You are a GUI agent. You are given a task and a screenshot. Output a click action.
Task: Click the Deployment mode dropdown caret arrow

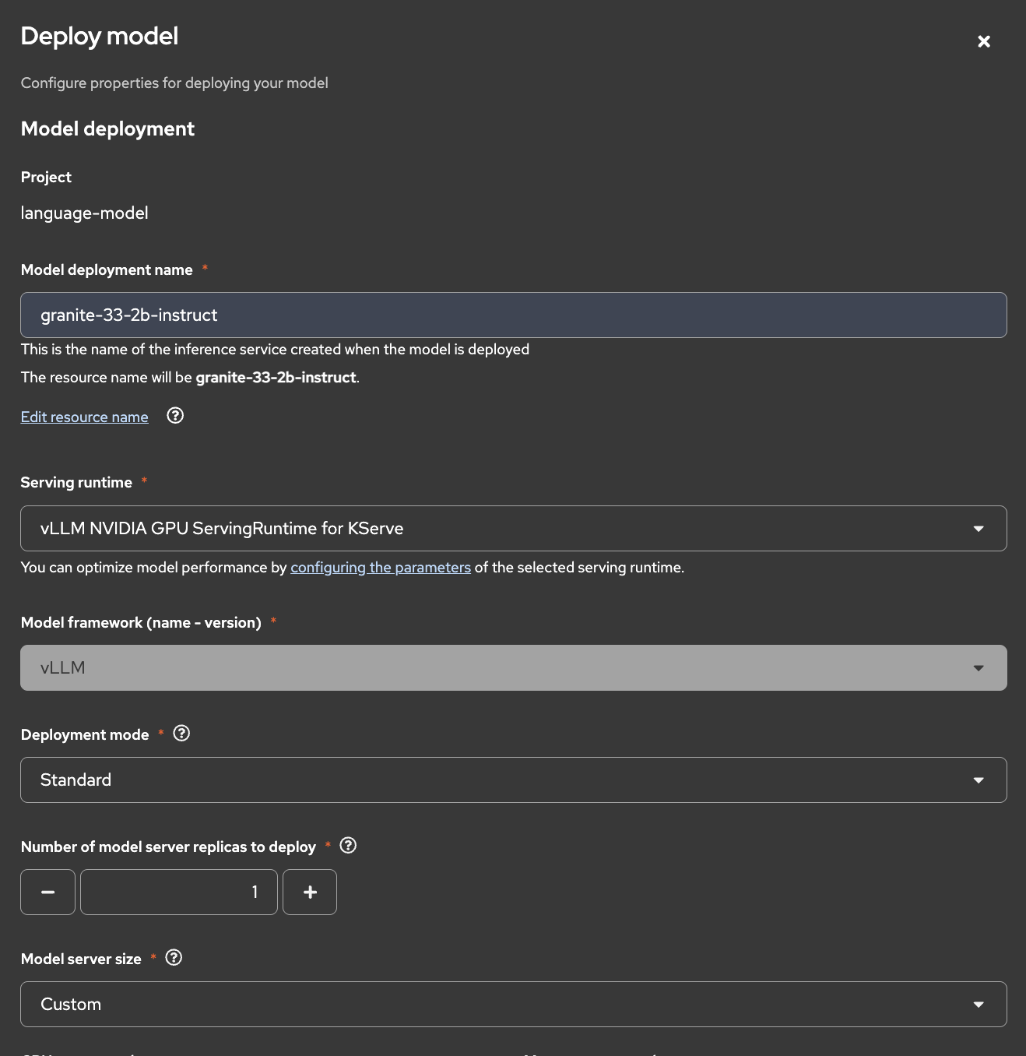click(979, 780)
